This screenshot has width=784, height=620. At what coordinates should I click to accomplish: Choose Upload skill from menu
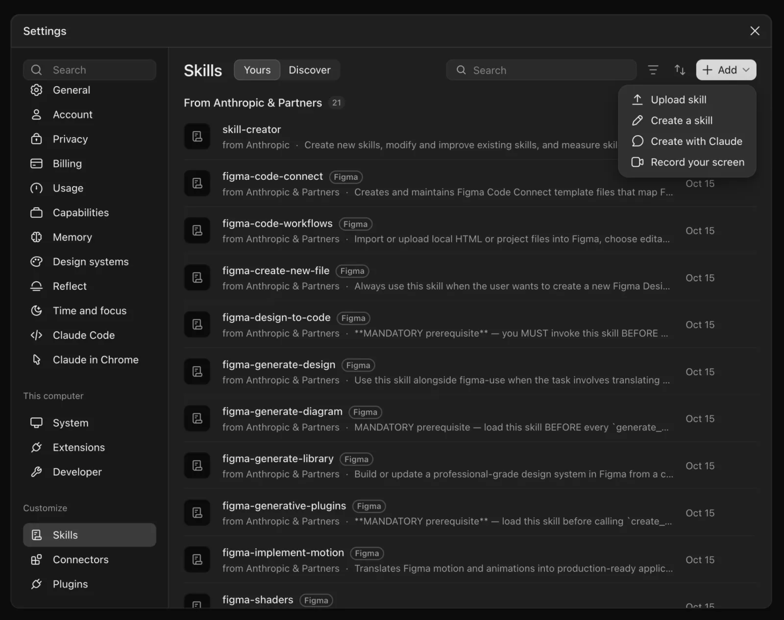pyautogui.click(x=687, y=100)
